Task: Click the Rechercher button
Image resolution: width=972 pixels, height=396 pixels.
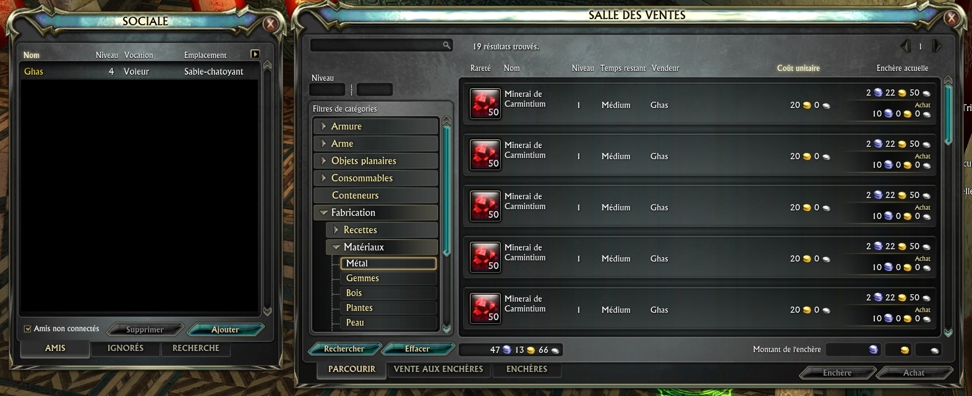Action: (344, 349)
